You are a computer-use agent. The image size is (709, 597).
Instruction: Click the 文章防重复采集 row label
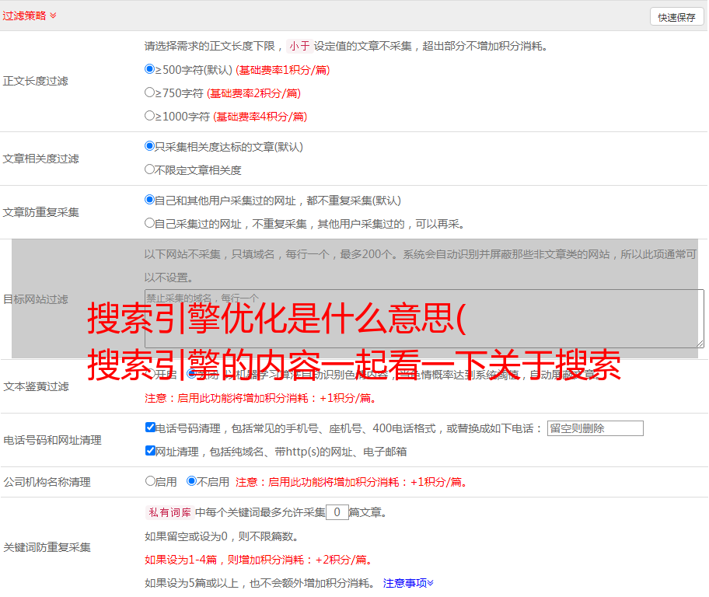(40, 212)
